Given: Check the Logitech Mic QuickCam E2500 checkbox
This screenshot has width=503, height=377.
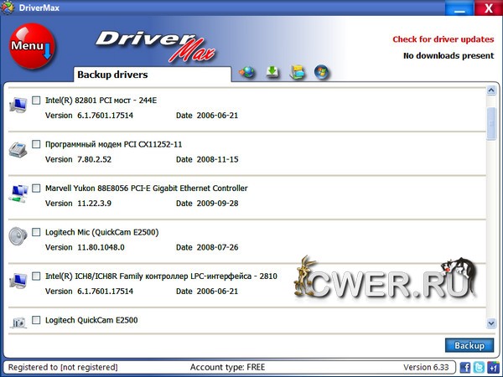Looking at the screenshot, I should point(36,232).
